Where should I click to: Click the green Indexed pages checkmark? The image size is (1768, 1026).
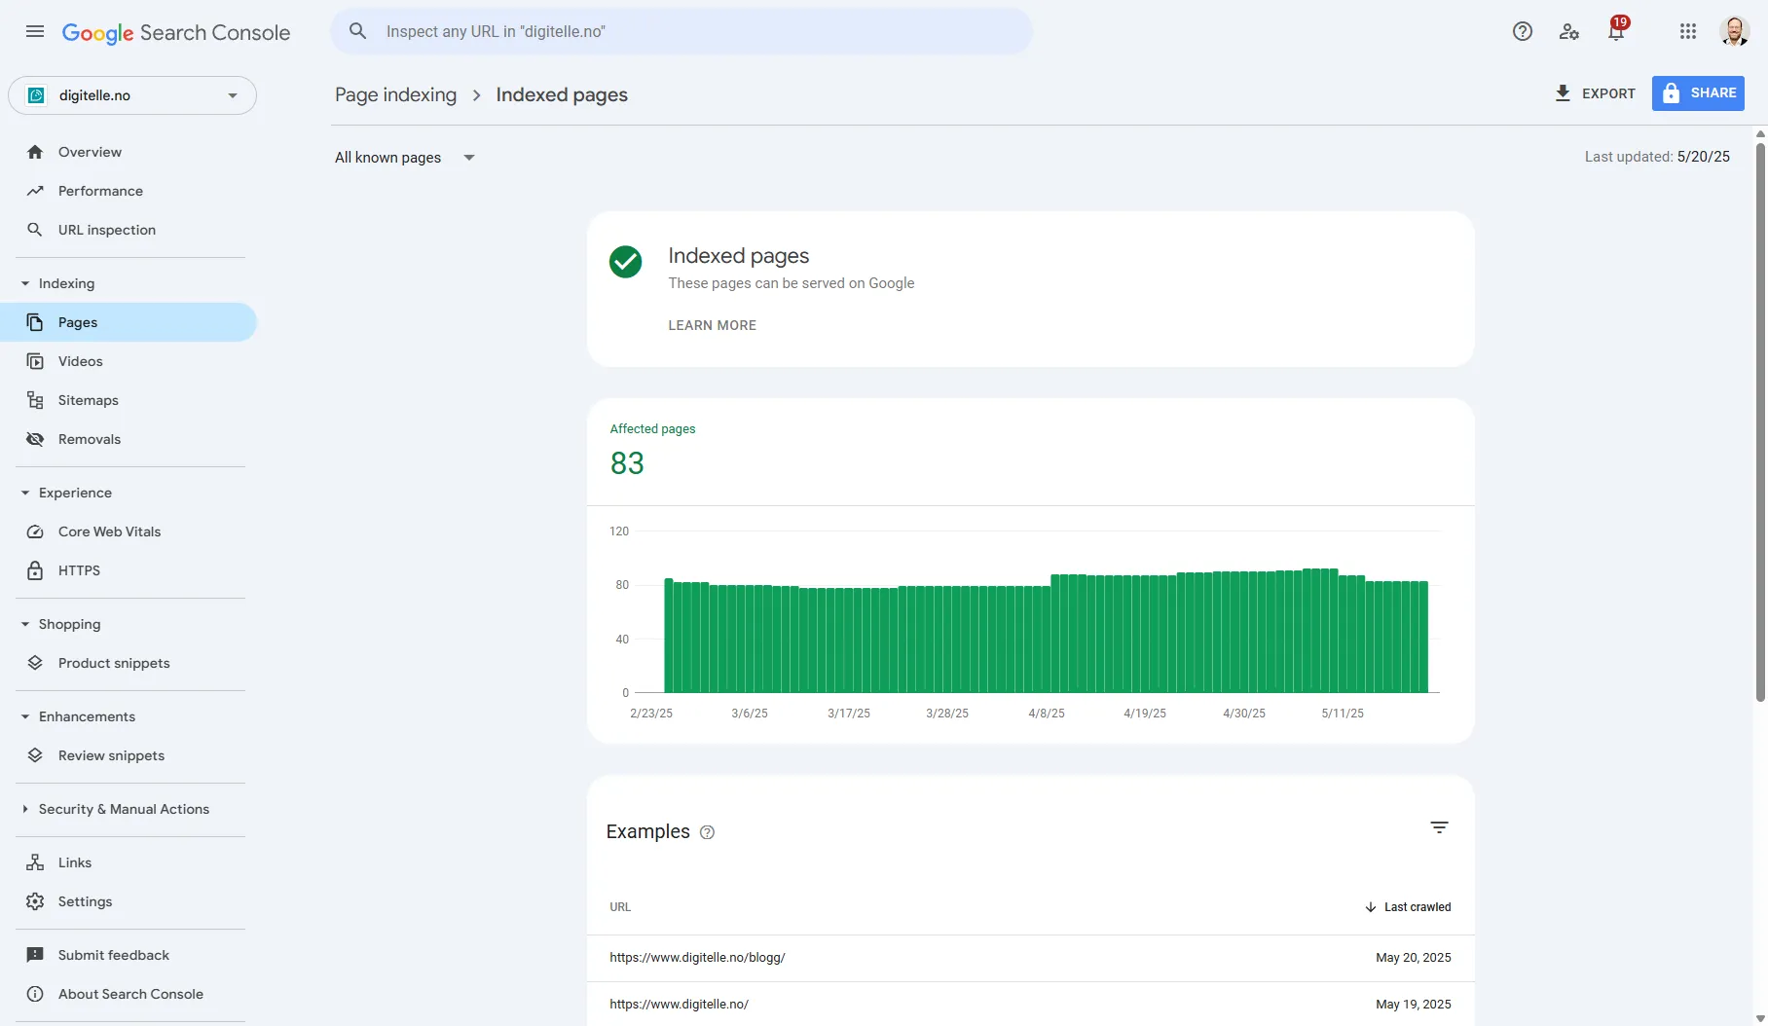pyautogui.click(x=625, y=261)
